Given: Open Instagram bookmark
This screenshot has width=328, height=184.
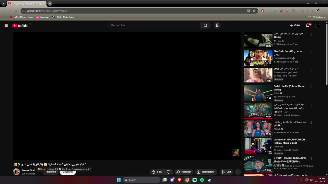Looking at the screenshot, I should point(43,17).
